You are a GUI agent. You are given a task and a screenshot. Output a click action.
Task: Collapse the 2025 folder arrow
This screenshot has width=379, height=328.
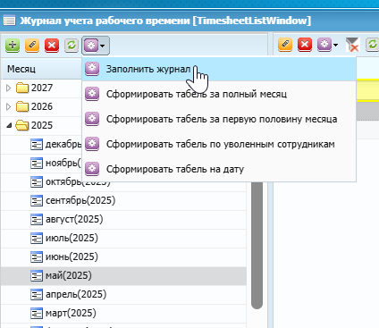click(9, 125)
